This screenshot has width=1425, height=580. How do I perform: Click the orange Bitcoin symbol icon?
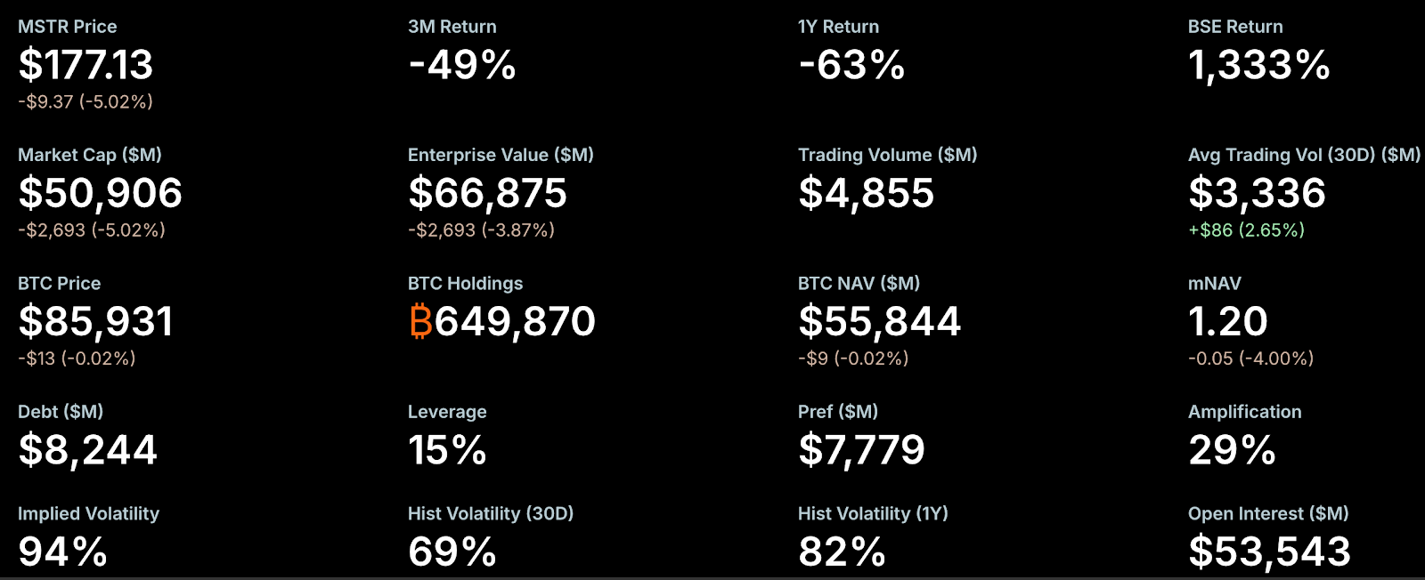[420, 321]
